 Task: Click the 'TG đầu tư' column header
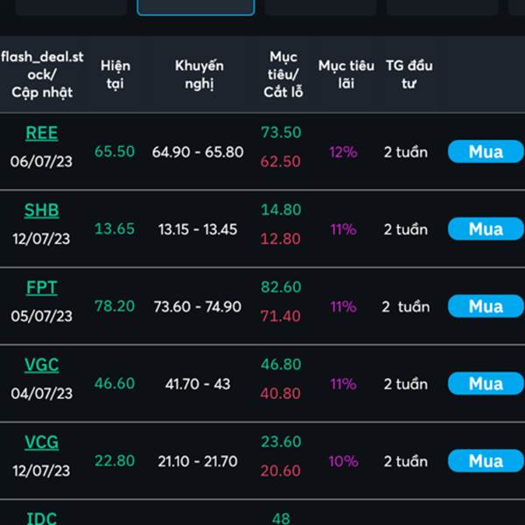pyautogui.click(x=409, y=74)
